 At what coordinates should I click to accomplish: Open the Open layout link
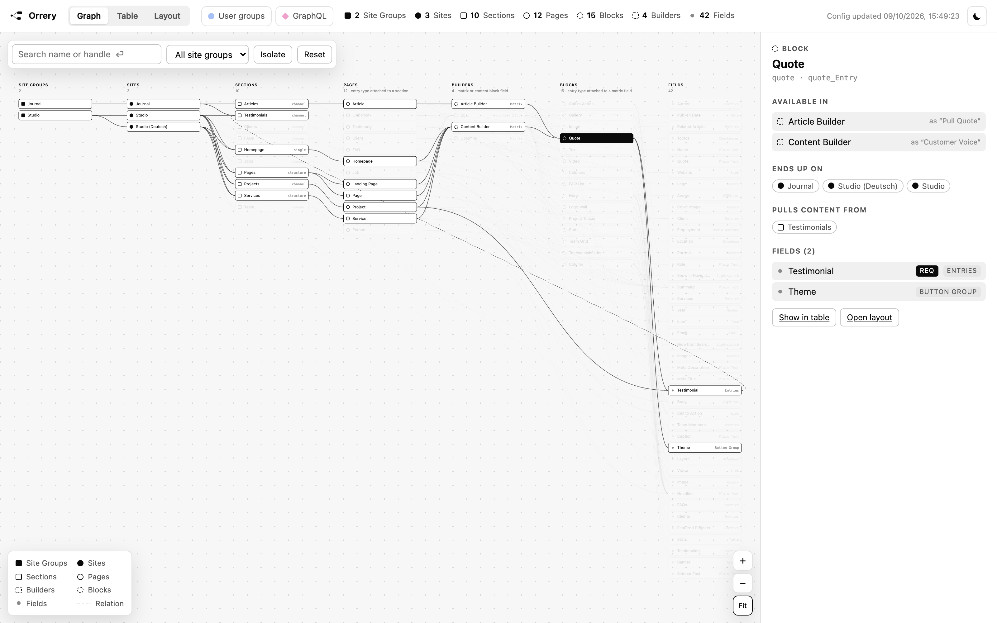coord(869,317)
